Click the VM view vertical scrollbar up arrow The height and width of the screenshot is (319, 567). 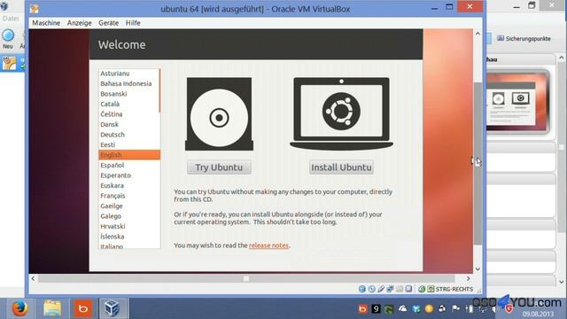478,34
